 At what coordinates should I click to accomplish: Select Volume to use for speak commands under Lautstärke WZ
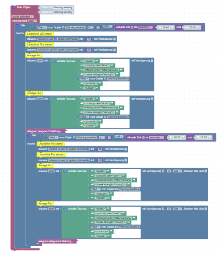point(58,39)
